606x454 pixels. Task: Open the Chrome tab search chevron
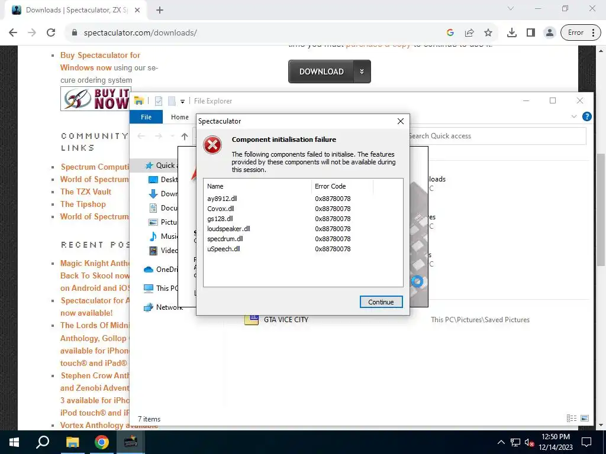511,8
